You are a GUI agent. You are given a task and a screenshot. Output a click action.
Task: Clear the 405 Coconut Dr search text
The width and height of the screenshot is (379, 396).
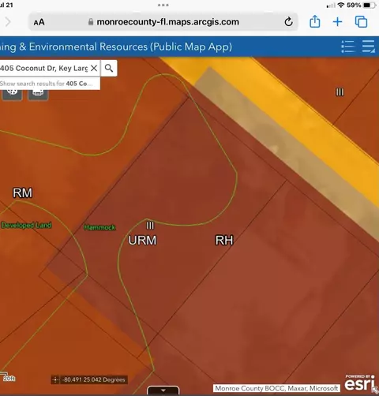point(94,69)
